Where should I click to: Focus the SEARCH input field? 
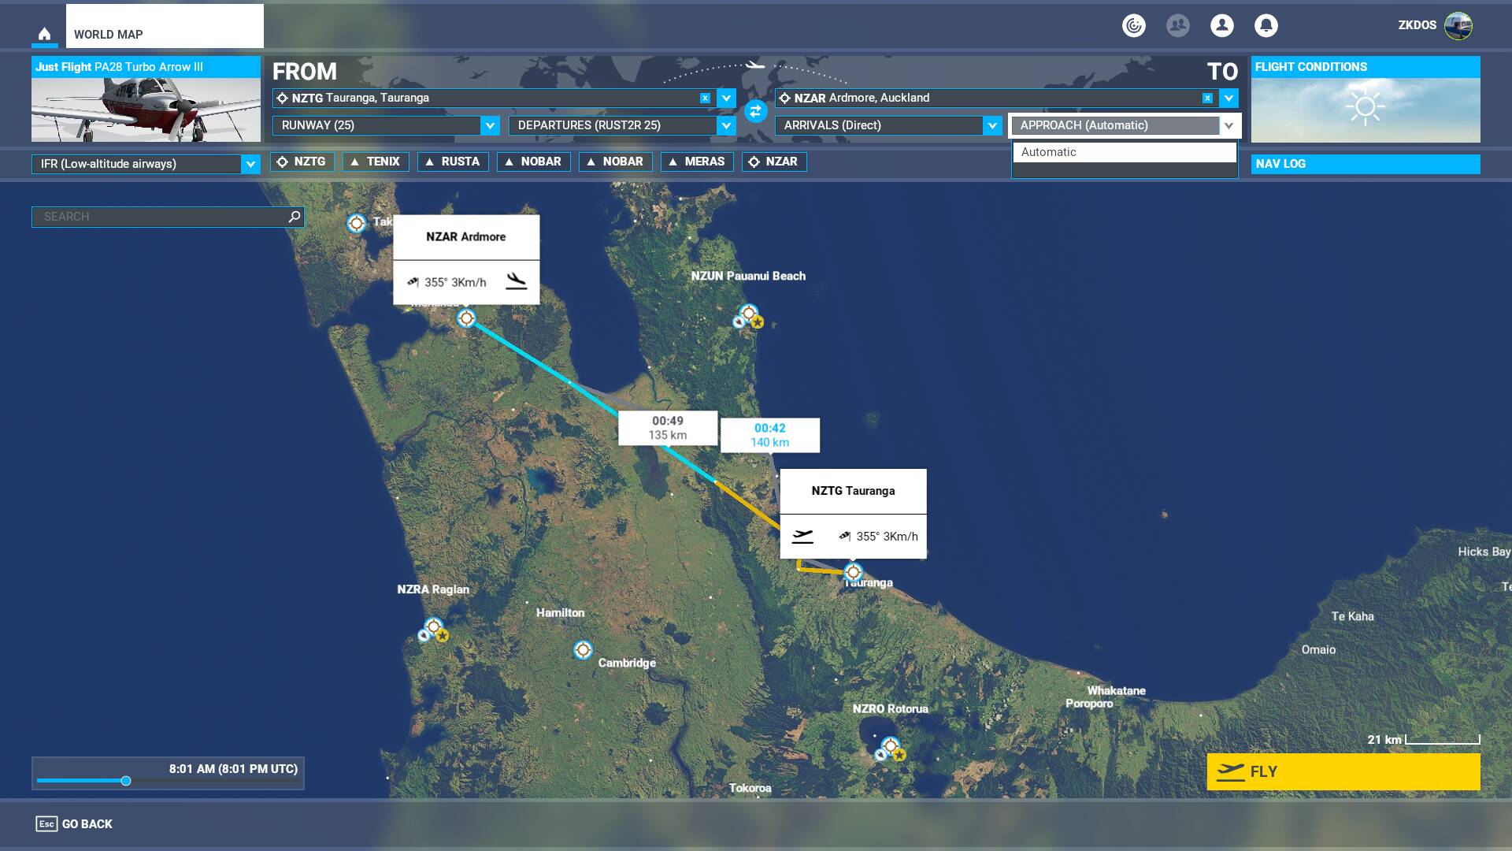168,217
